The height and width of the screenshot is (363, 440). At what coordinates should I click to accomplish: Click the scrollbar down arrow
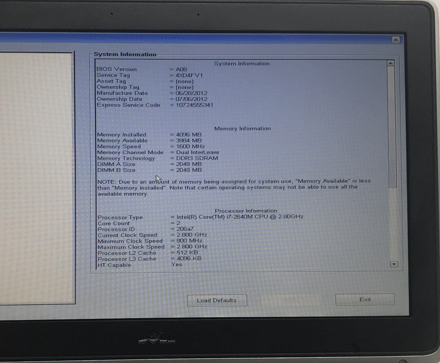tap(394, 264)
